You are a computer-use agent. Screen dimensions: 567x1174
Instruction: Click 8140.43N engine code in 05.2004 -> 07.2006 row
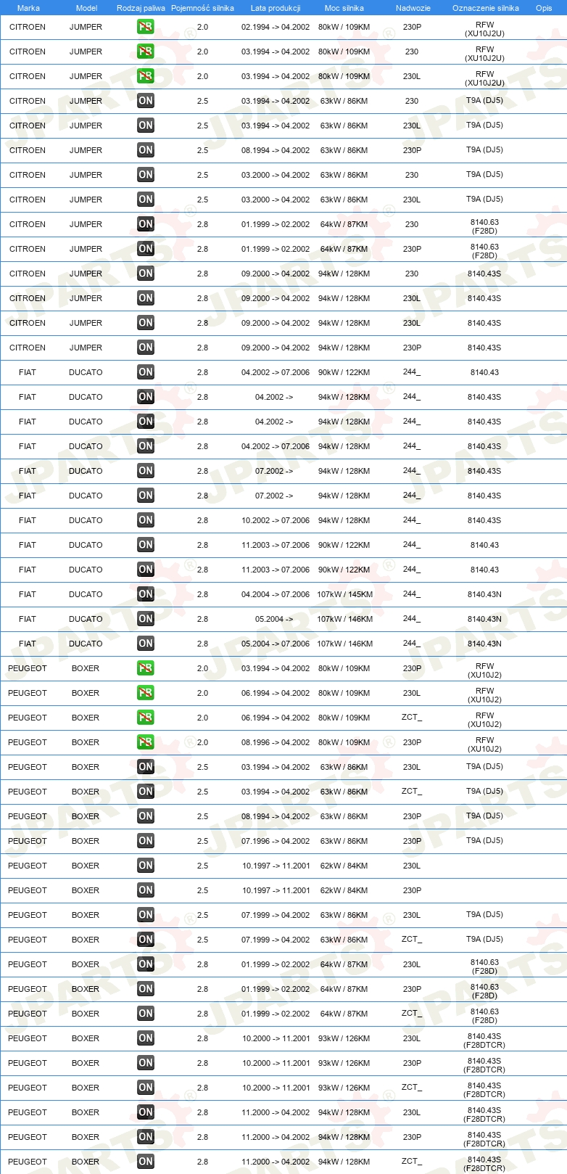tap(484, 644)
